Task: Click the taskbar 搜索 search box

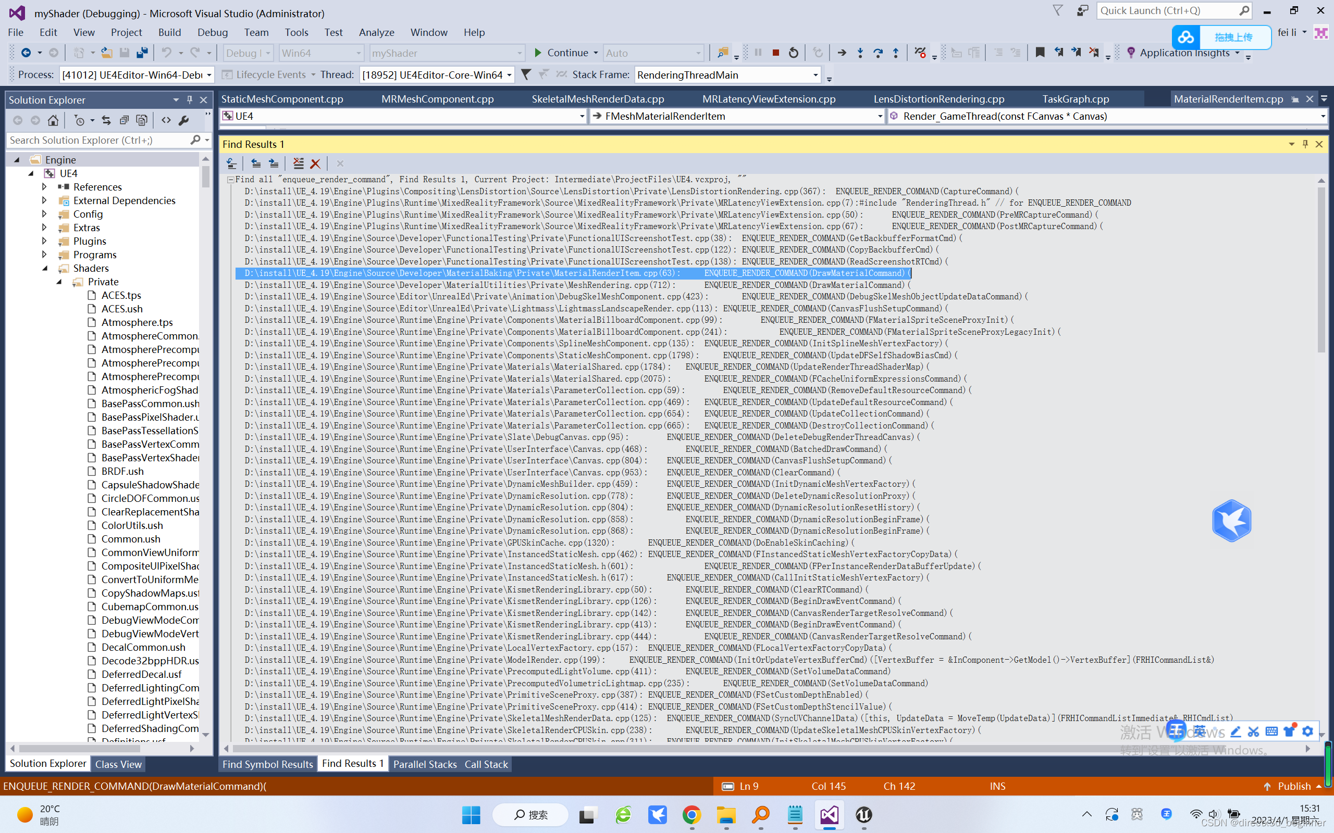Action: tap(530, 814)
